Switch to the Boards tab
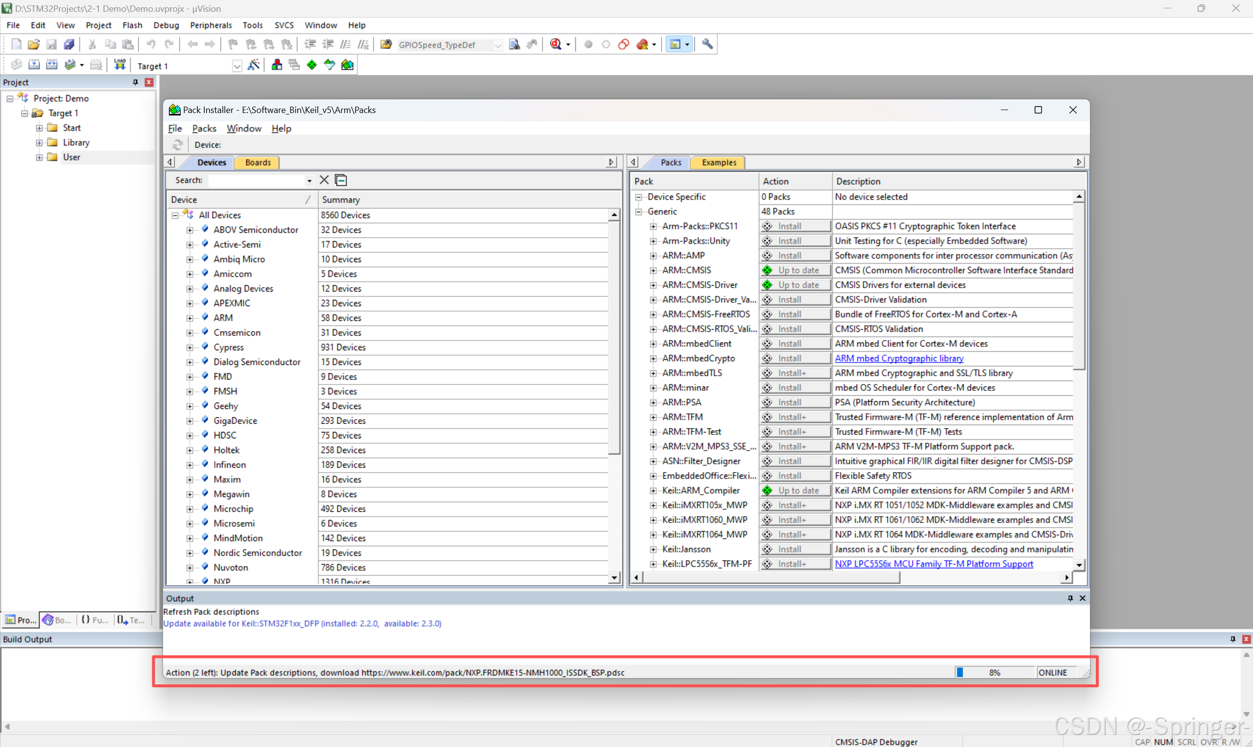 tap(258, 162)
